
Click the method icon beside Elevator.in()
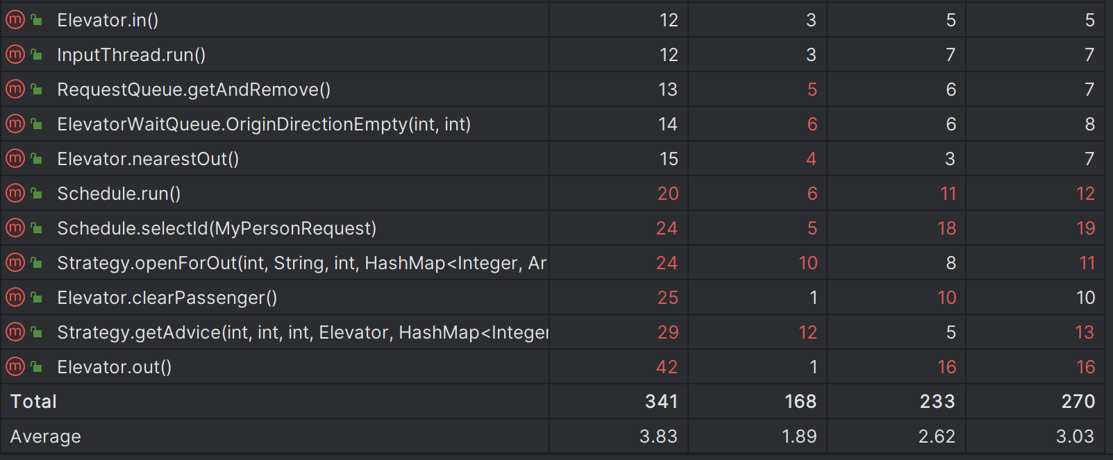point(15,20)
